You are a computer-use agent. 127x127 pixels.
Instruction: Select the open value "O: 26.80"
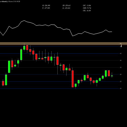click(x=46, y=6)
